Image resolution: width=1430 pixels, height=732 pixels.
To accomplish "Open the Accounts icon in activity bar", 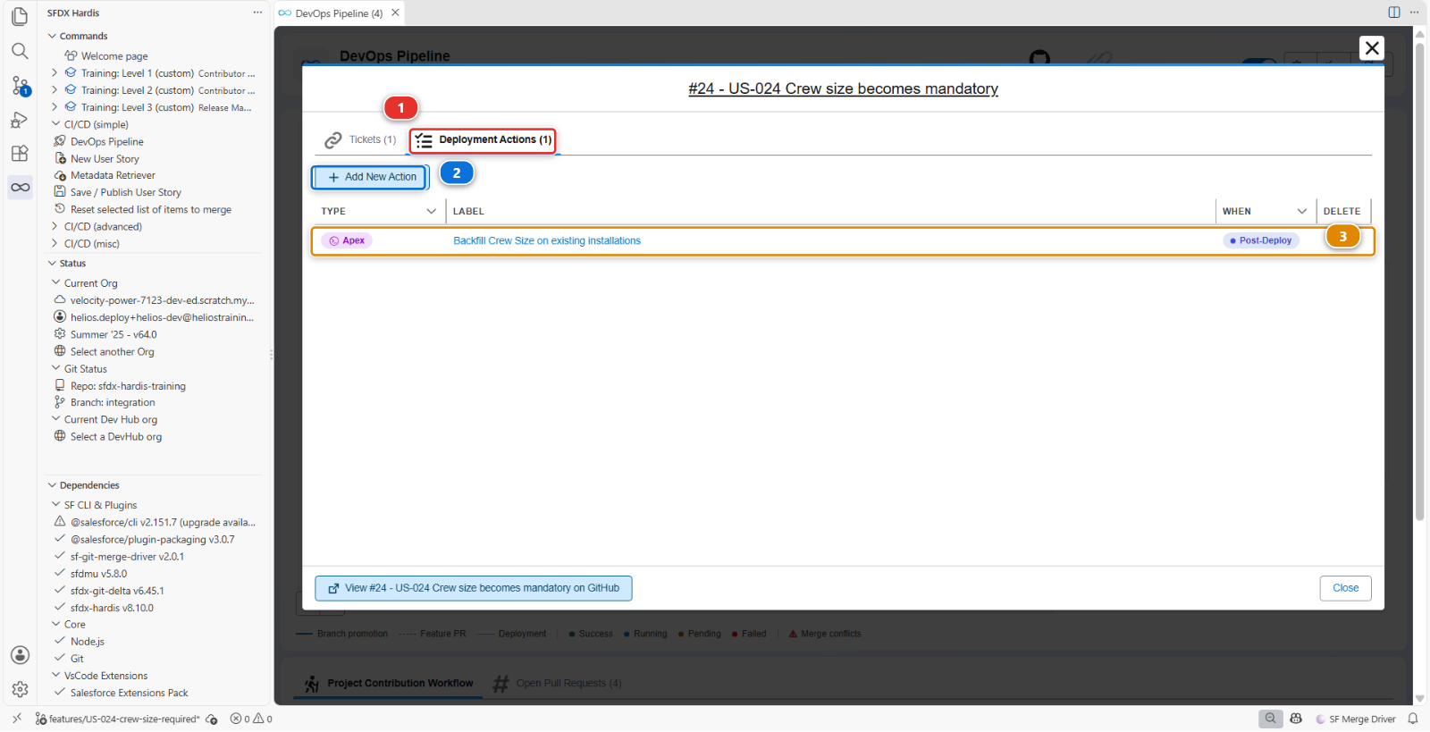I will (x=20, y=655).
